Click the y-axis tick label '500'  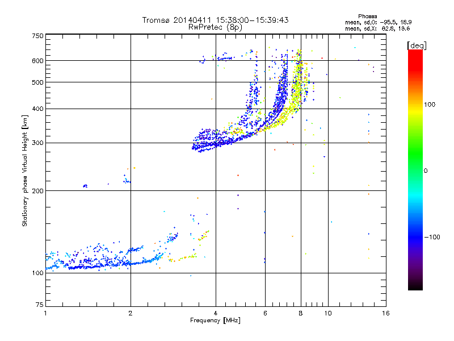point(37,82)
